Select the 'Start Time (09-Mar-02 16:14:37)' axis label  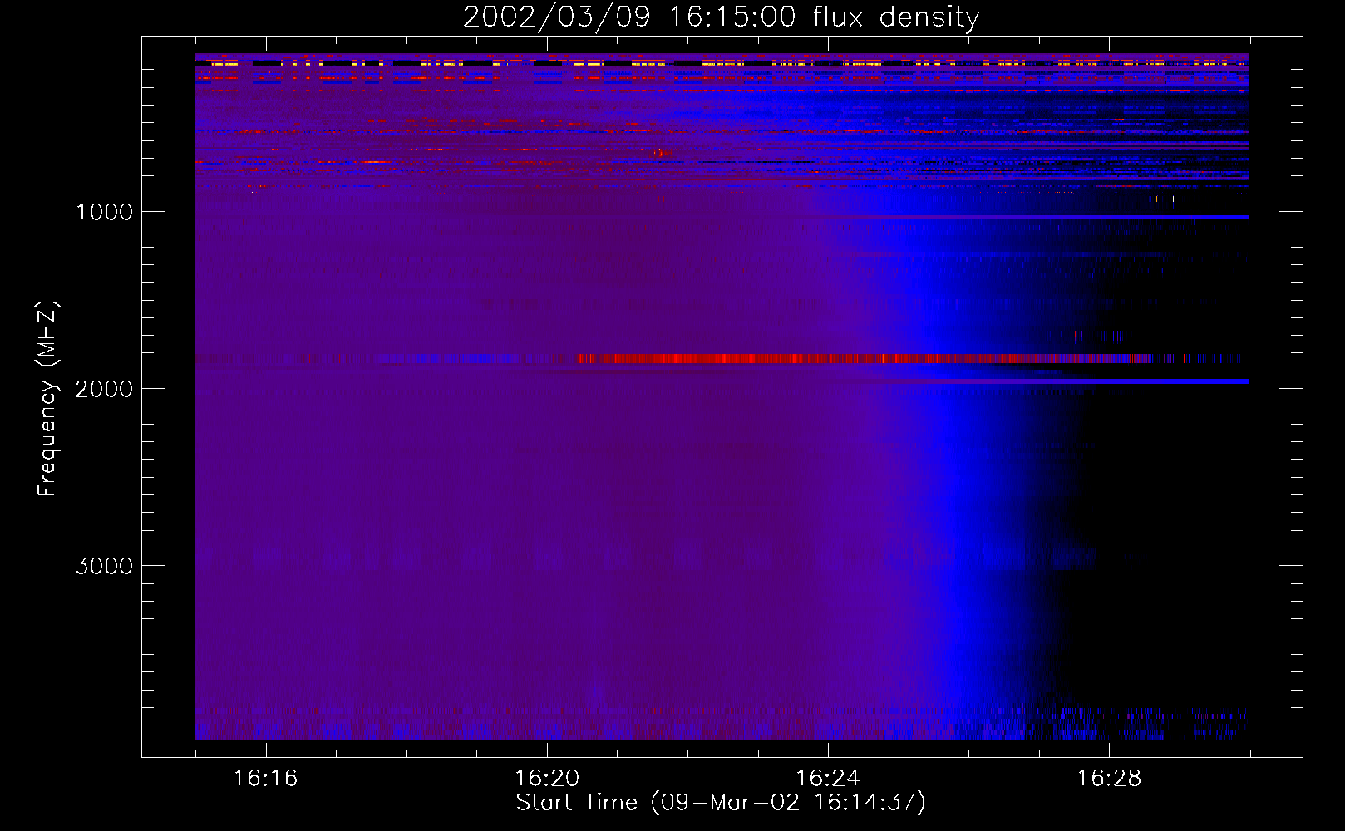coord(721,803)
